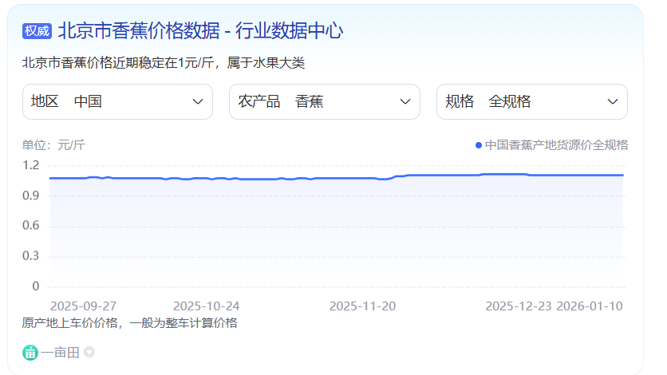Click the 1.2 y-axis value
The image size is (667, 375).
point(30,165)
